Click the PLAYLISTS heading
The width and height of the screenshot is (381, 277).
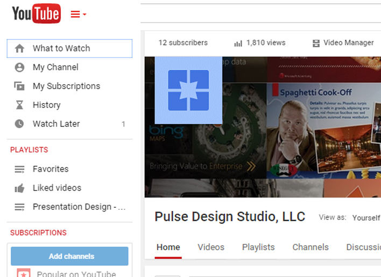pyautogui.click(x=29, y=150)
